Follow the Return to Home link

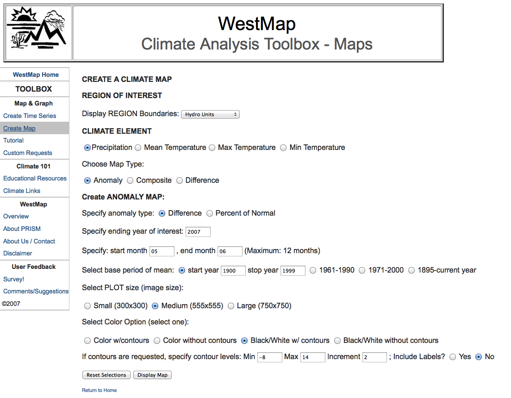tap(99, 390)
